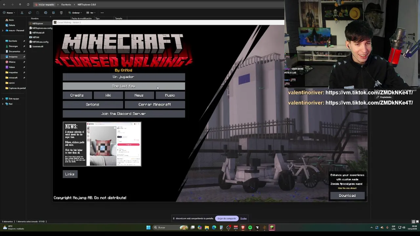The height and width of the screenshot is (236, 420).
Task: Open the Wiki button
Action: pos(108,95)
